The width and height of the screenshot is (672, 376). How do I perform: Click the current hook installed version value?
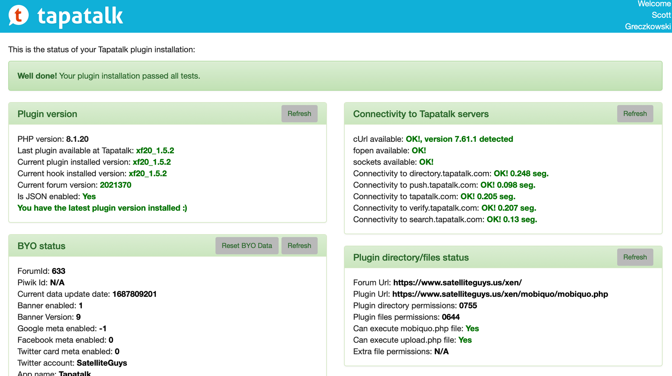click(x=148, y=174)
